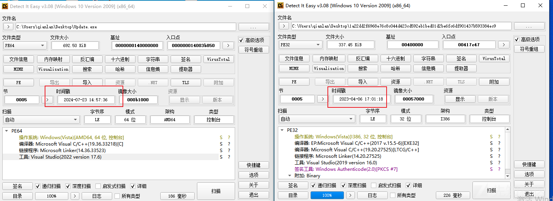Screen dimensions: 553x201
Task: Click 100% progress bar in left window
Action: pyautogui.click(x=52, y=196)
